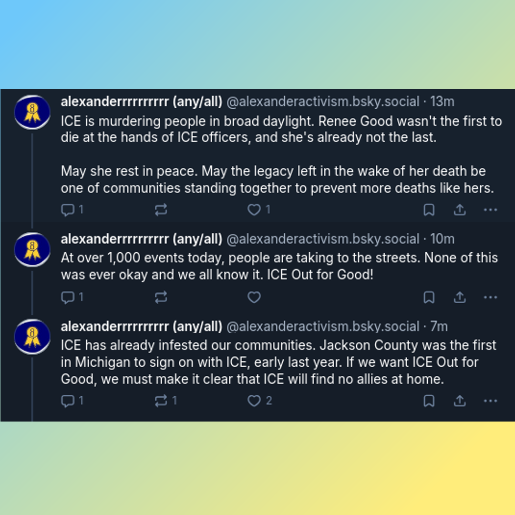The width and height of the screenshot is (515, 515).
Task: Like the '1,000 events today' post
Action: click(x=254, y=298)
